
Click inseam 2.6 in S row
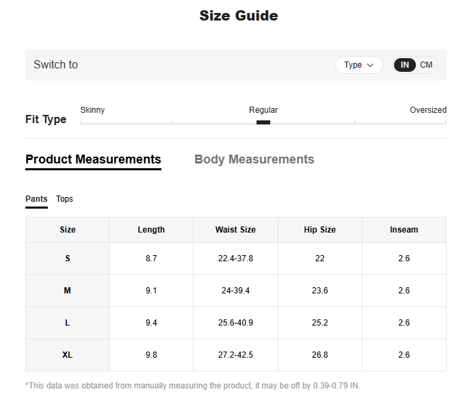tap(404, 259)
